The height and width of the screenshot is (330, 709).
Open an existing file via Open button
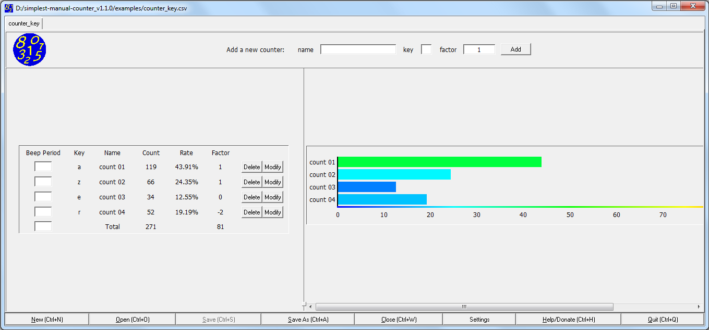[x=132, y=319]
